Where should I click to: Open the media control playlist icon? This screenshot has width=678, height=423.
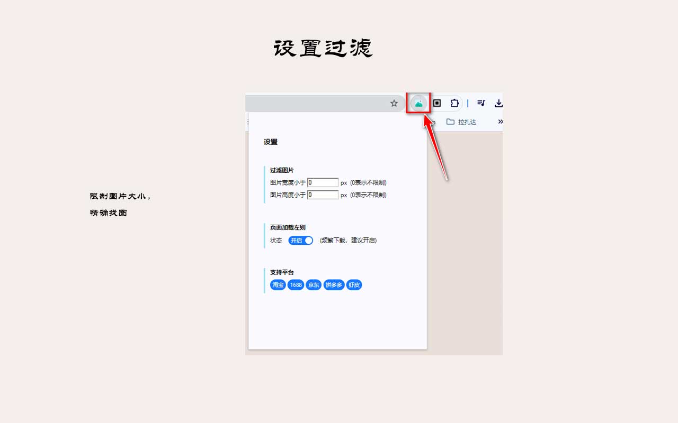point(481,103)
